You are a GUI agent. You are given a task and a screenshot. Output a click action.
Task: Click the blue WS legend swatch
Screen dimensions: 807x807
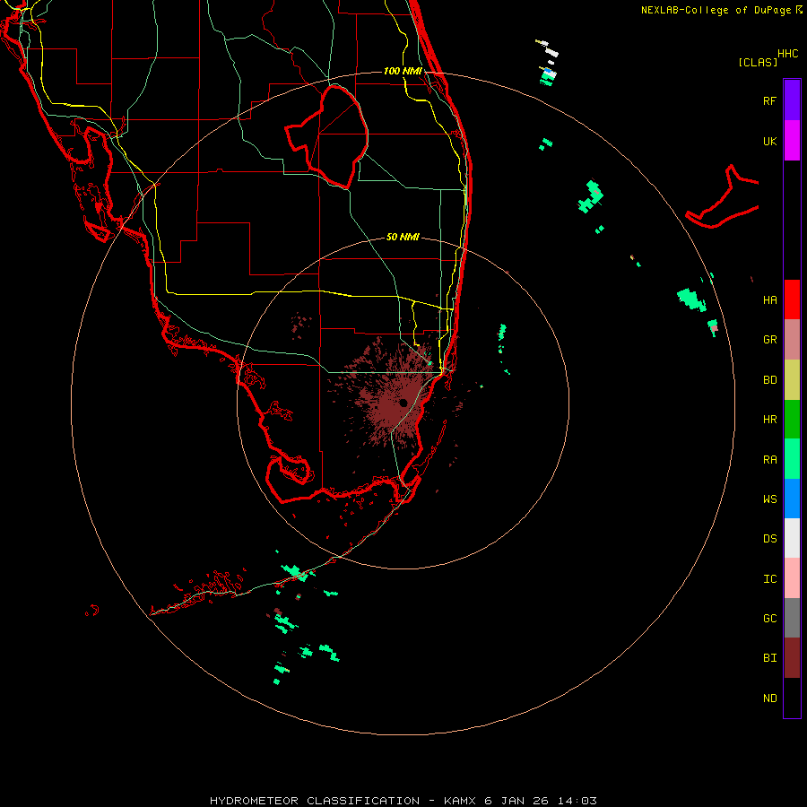[x=792, y=499]
